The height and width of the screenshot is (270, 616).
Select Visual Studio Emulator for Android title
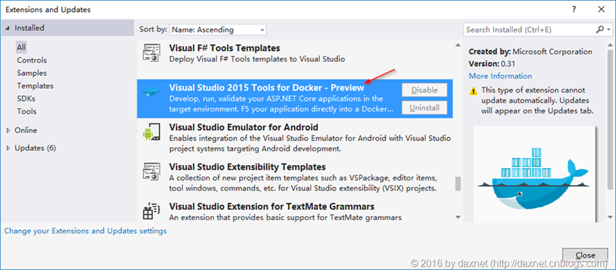[243, 127]
